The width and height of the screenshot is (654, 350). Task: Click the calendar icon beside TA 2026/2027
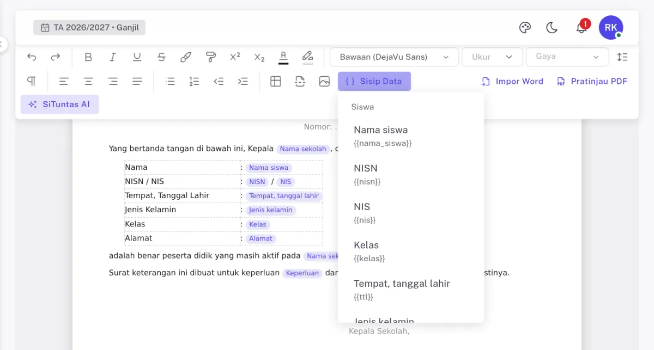[45, 28]
